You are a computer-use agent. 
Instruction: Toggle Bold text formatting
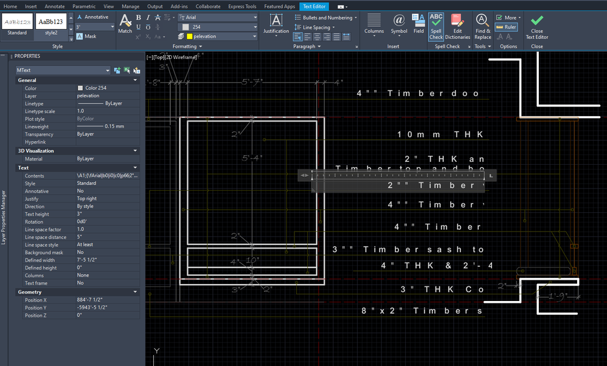pyautogui.click(x=138, y=18)
